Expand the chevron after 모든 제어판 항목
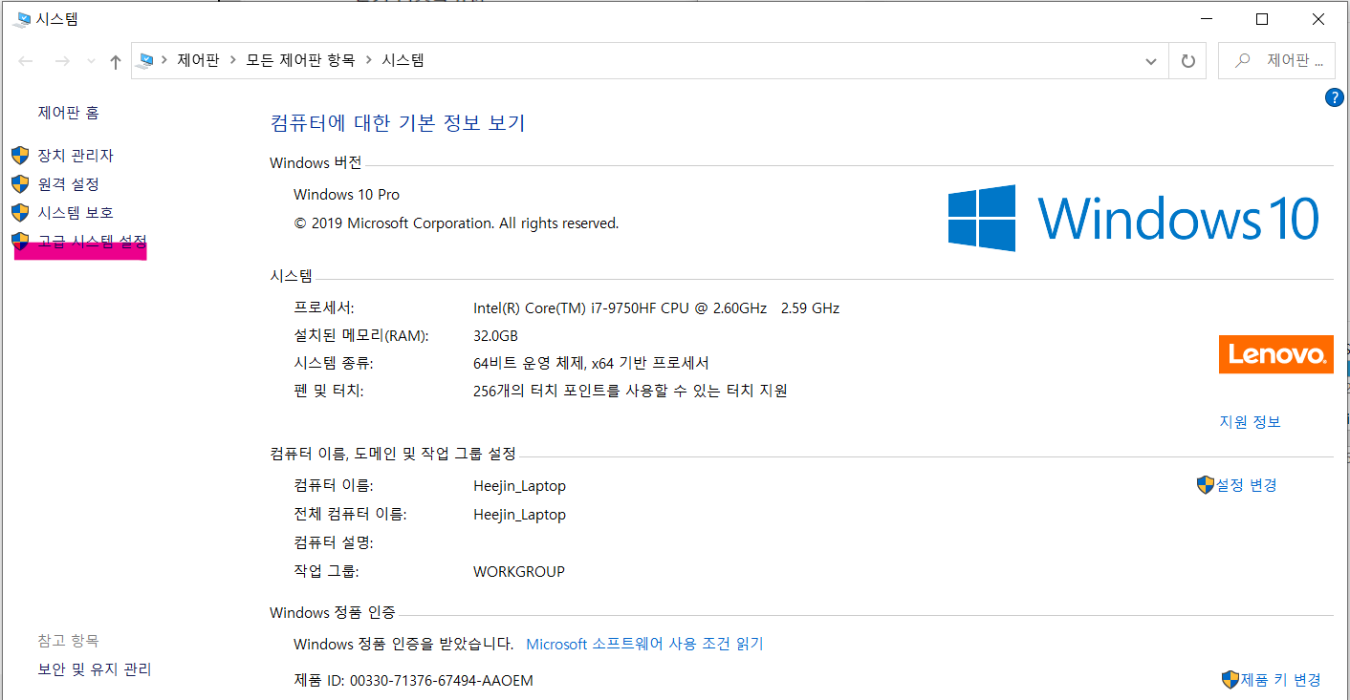This screenshot has height=700, width=1350. pos(368,60)
